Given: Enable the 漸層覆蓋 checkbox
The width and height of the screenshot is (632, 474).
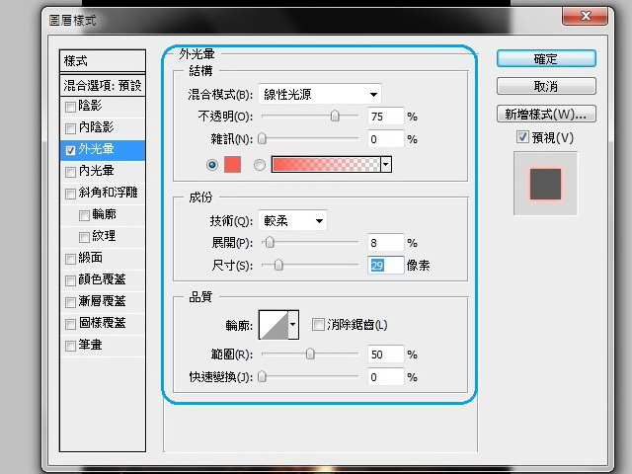Looking at the screenshot, I should pyautogui.click(x=70, y=302).
